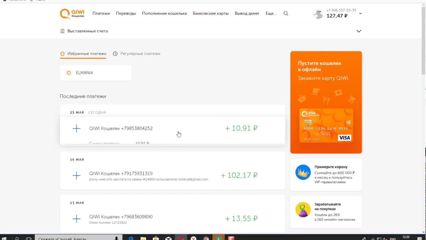Click the plus icon for +79175931319 payment
This screenshot has width=426, height=240.
pos(77,175)
